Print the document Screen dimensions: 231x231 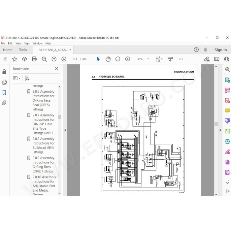34,59
